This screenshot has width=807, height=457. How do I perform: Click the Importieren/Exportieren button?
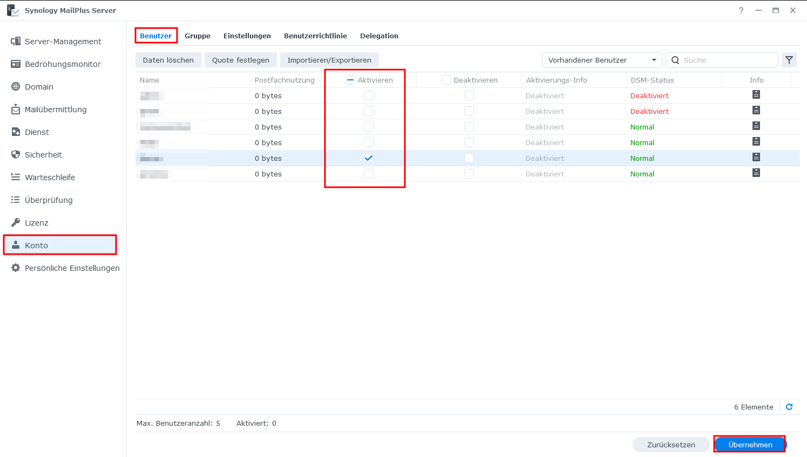(x=329, y=60)
